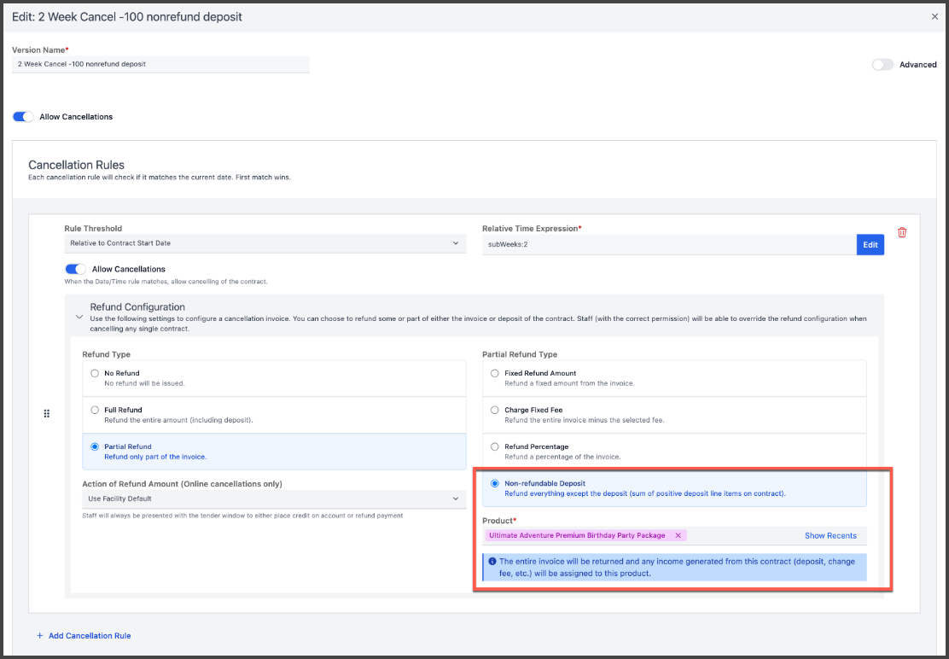Screen dimensions: 949x659
Task: Choose the Full Refund radio button
Action: pyautogui.click(x=95, y=410)
